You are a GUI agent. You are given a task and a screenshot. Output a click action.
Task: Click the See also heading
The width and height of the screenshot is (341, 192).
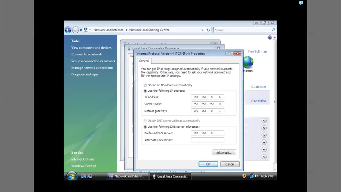click(77, 153)
